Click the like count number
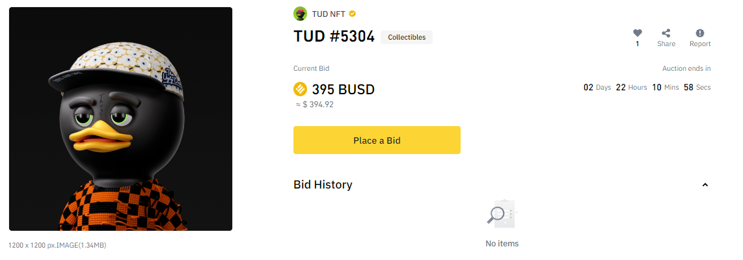This screenshot has height=260, width=743. 638,44
